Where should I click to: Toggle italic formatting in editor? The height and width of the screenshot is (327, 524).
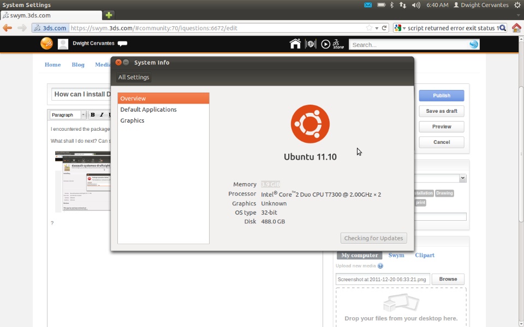pyautogui.click(x=102, y=115)
